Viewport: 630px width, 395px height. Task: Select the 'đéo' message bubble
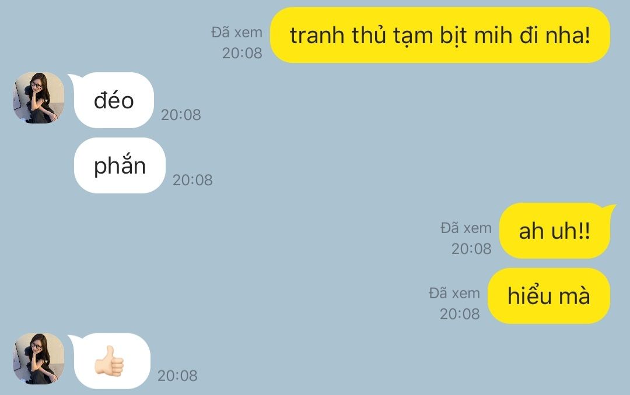tap(114, 100)
